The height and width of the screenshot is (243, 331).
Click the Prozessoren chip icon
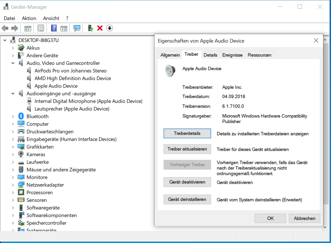[x=21, y=192]
